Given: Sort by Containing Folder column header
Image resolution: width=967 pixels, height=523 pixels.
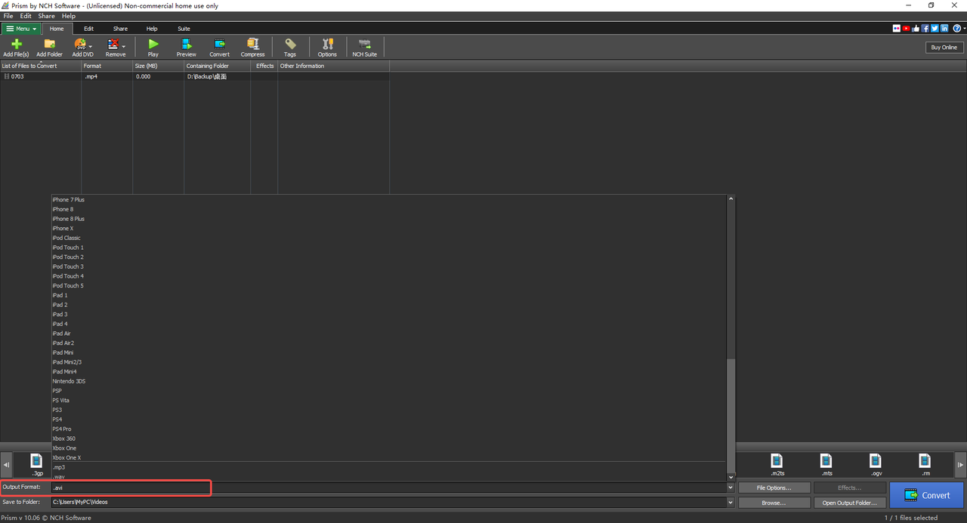Looking at the screenshot, I should pyautogui.click(x=218, y=66).
